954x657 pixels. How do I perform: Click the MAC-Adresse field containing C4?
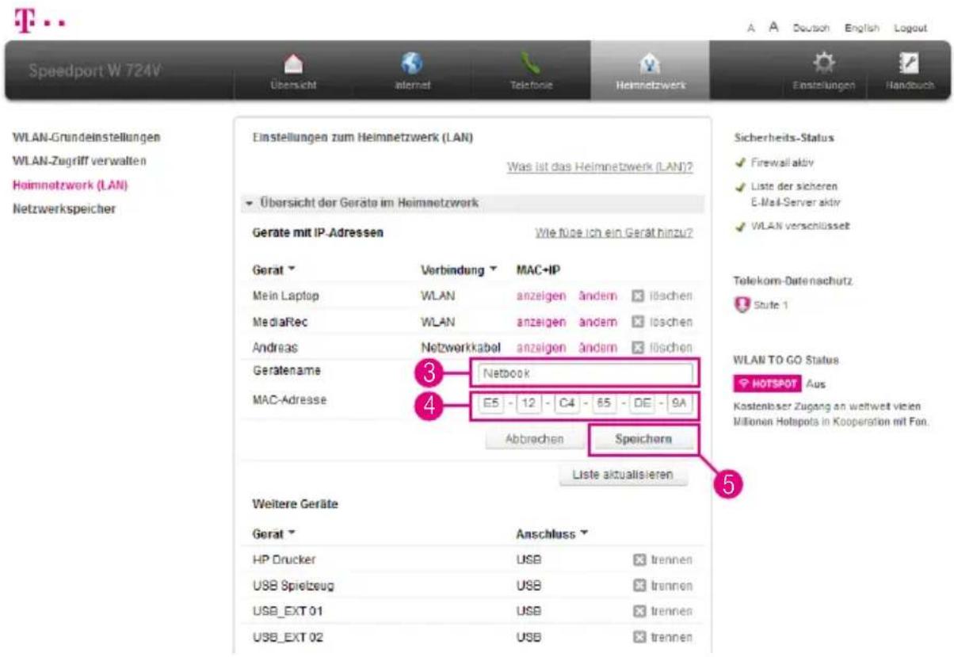click(x=567, y=405)
